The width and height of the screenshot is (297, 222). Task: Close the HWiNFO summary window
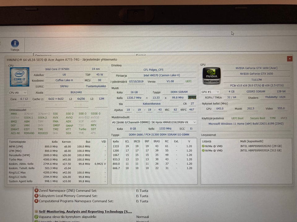click(x=290, y=59)
